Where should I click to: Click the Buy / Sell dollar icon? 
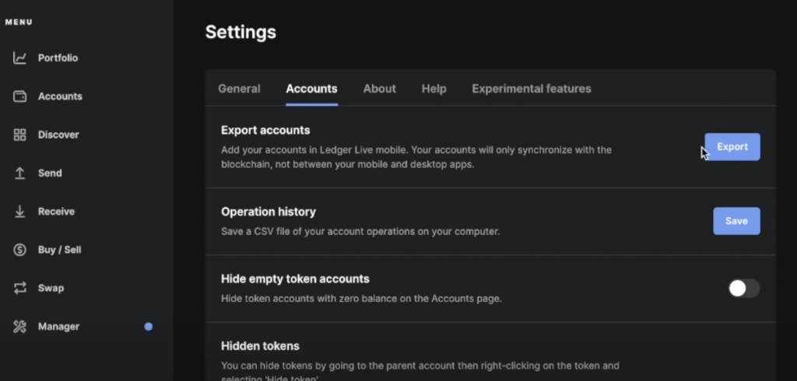[20, 250]
